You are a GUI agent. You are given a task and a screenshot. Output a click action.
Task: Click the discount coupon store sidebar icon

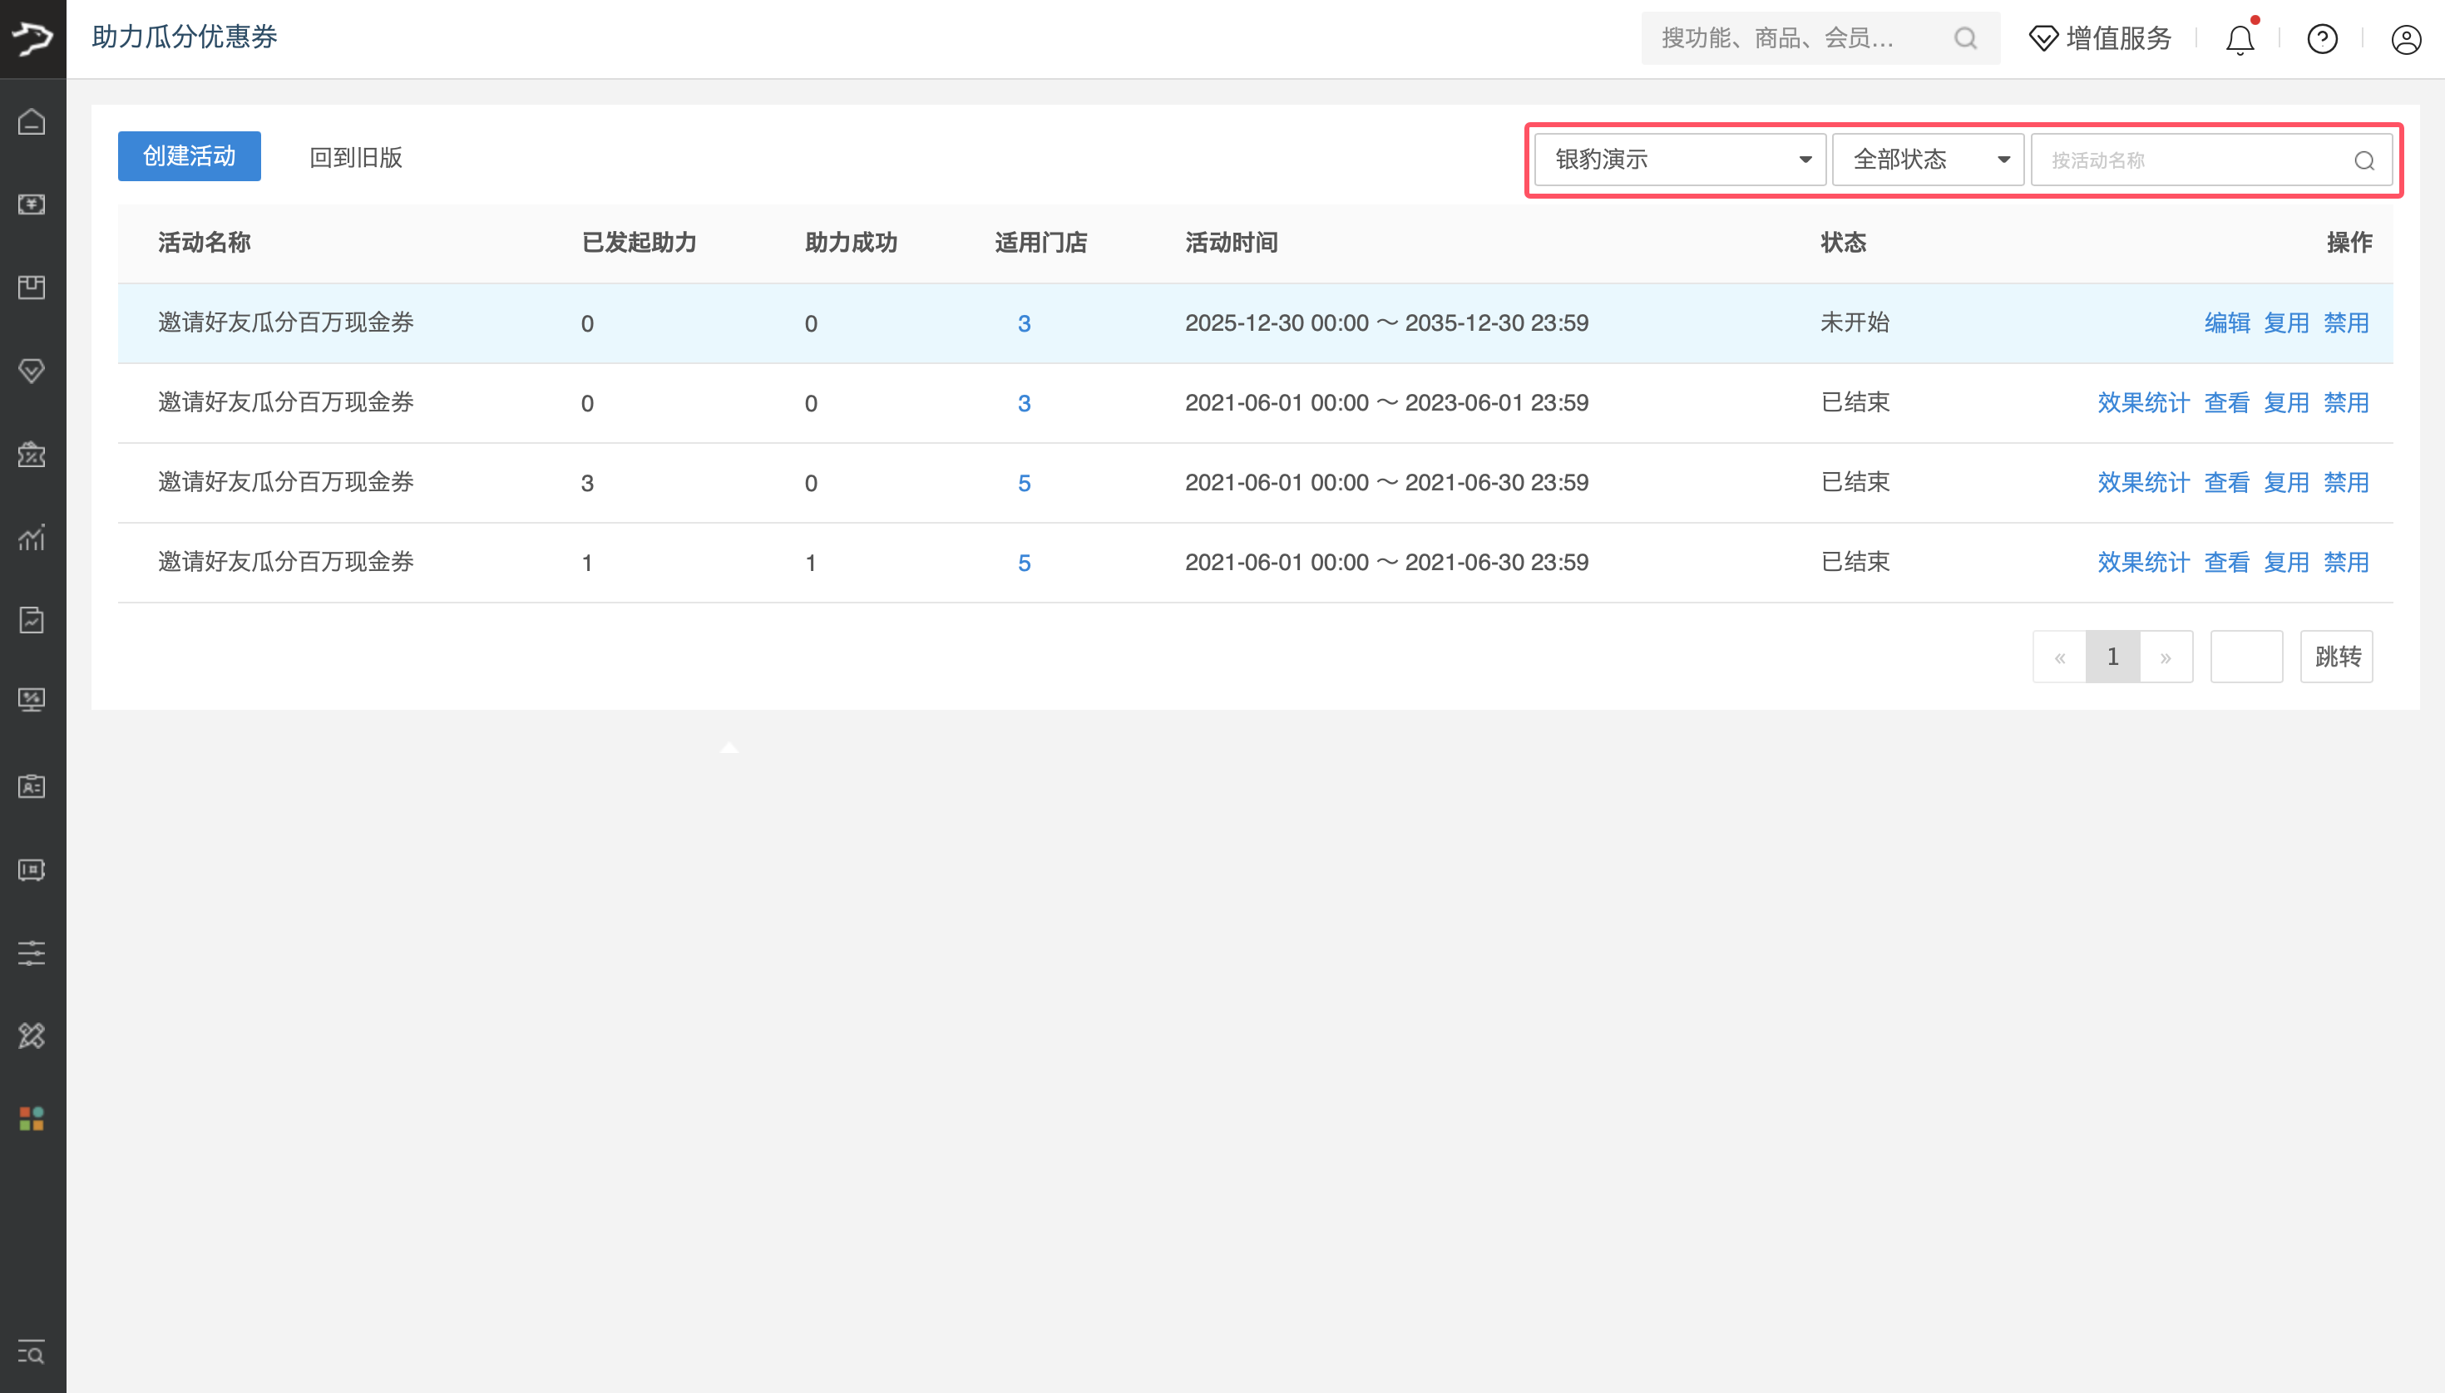click(x=32, y=455)
